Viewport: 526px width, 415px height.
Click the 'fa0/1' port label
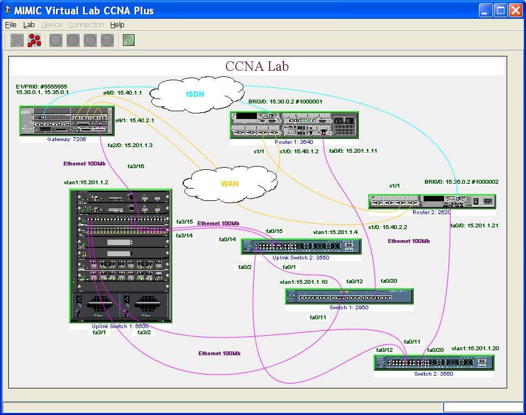pyautogui.click(x=289, y=267)
